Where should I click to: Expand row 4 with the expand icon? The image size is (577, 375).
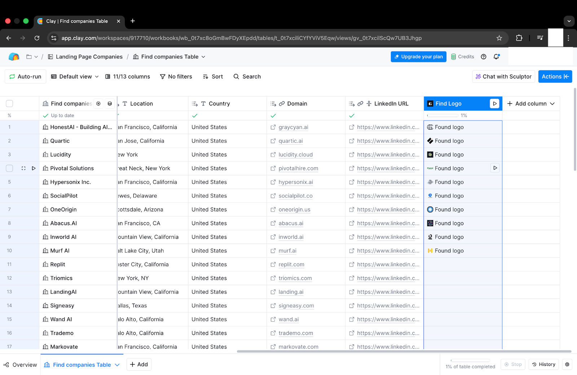23,168
